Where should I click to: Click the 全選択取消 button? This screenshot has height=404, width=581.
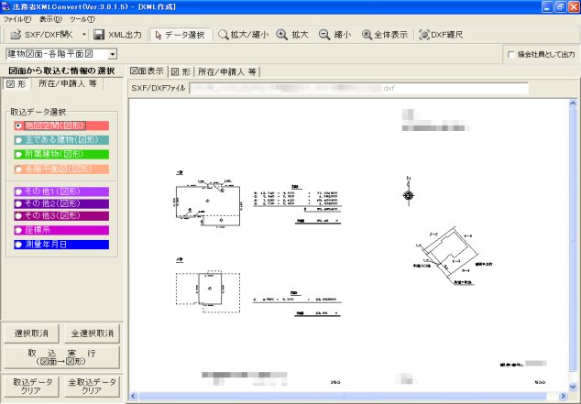coord(92,333)
